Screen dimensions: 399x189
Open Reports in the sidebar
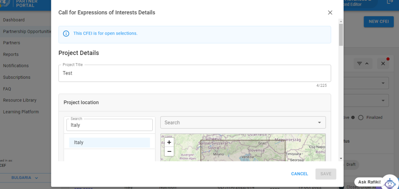(x=11, y=54)
